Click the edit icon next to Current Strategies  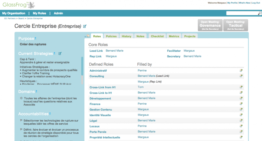coord(60,53)
